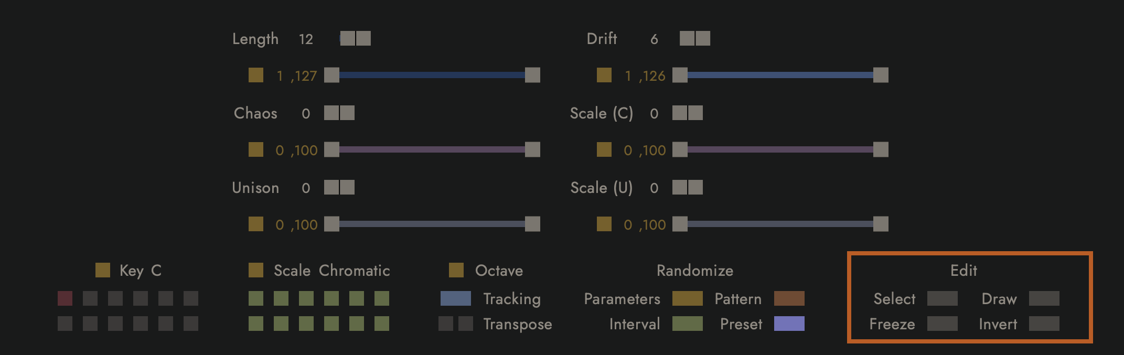Screen dimensions: 1124x355
Task: Increase Chaos using its stepper
Action: [x=346, y=112]
